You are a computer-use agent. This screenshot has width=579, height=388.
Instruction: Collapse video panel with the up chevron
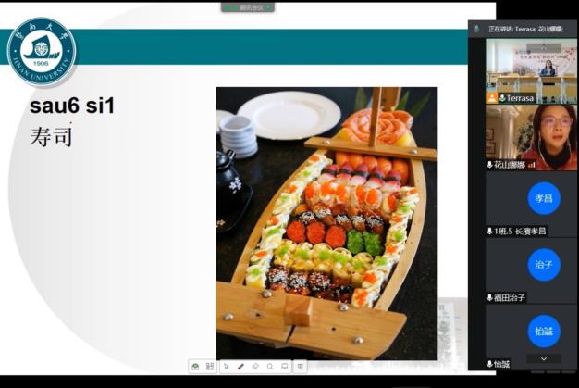[x=544, y=47]
